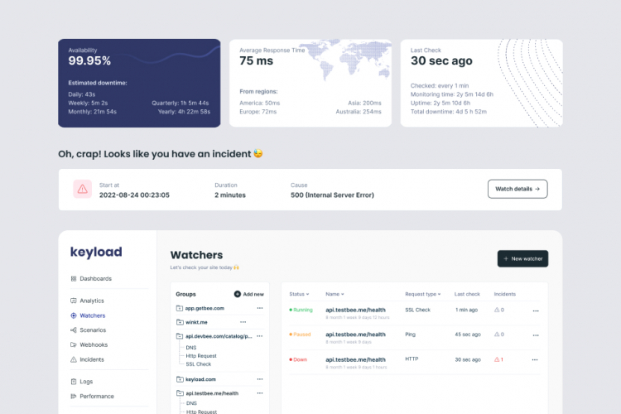Click the Average Response Time card

tap(310, 83)
